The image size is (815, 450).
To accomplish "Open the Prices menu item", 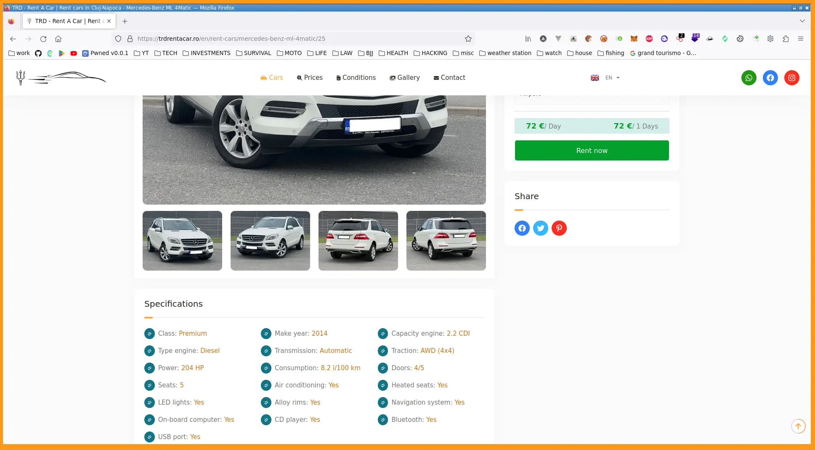I will click(310, 78).
